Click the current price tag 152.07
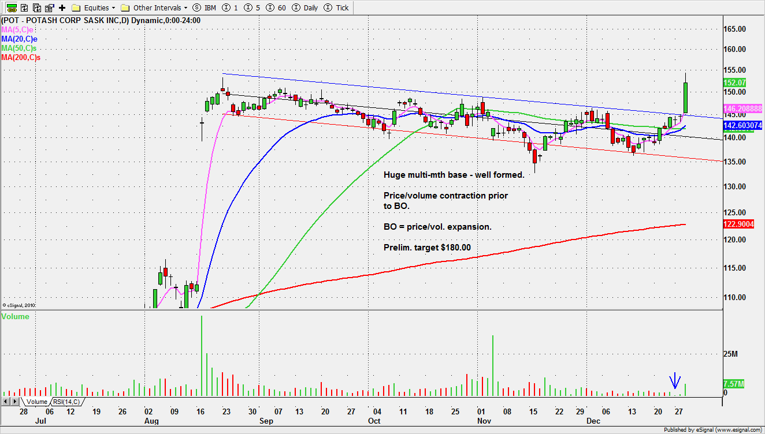Screen dimensions: 765x434 click(735, 83)
